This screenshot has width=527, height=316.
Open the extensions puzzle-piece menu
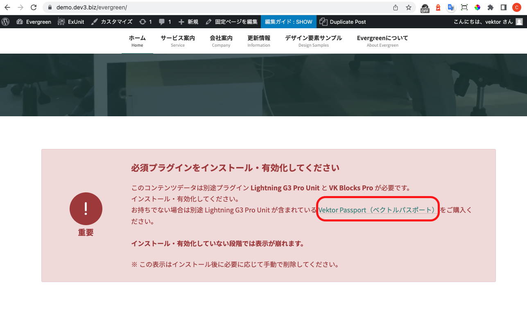click(x=490, y=7)
